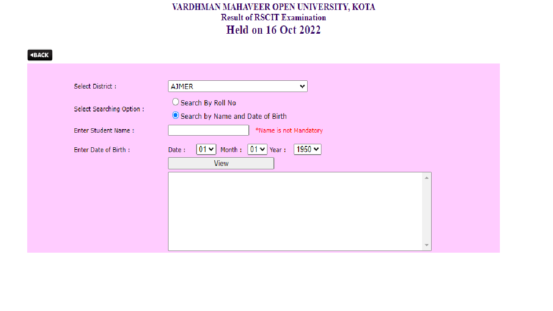Click the 'Enter Date of Birth :' label
Viewport: 553px width, 311px height.
click(x=102, y=150)
